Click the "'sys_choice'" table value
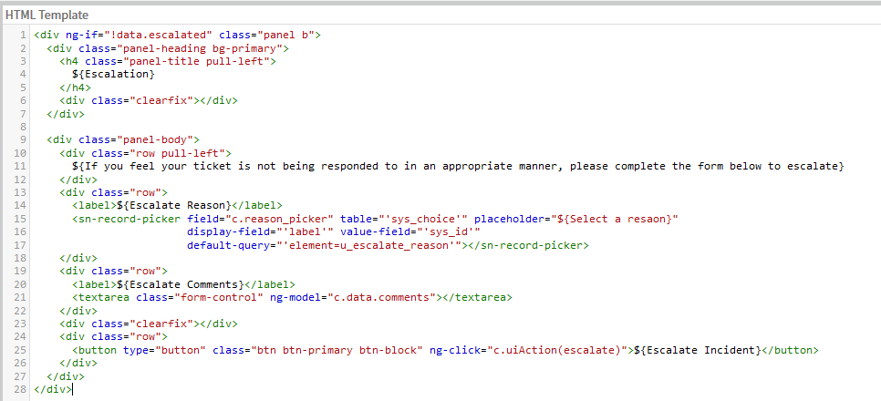The width and height of the screenshot is (881, 401). tap(422, 219)
